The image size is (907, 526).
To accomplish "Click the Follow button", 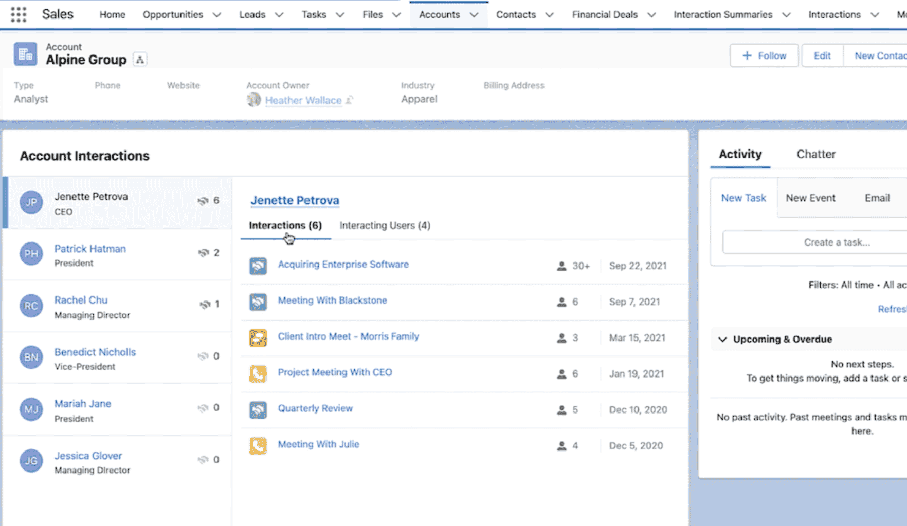I will (764, 55).
